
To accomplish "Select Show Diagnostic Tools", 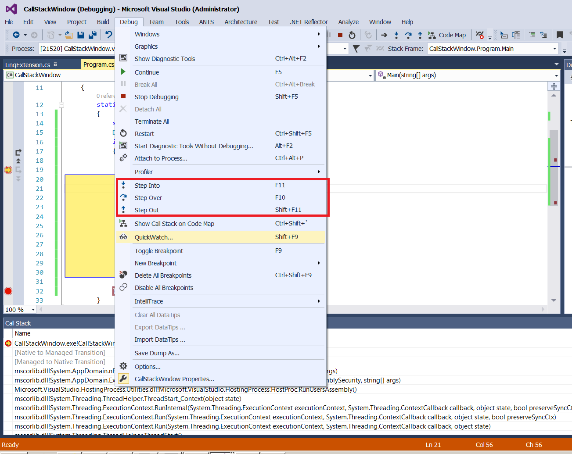I will click(x=220, y=59).
